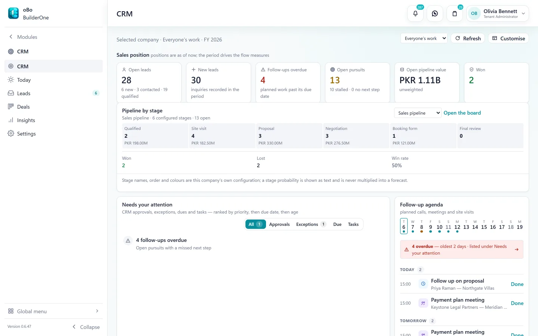Mark today's Payment plan meeting Done

click(517, 303)
